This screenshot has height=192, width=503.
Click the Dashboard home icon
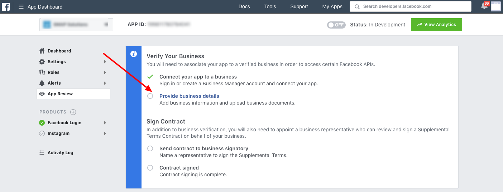[42, 51]
